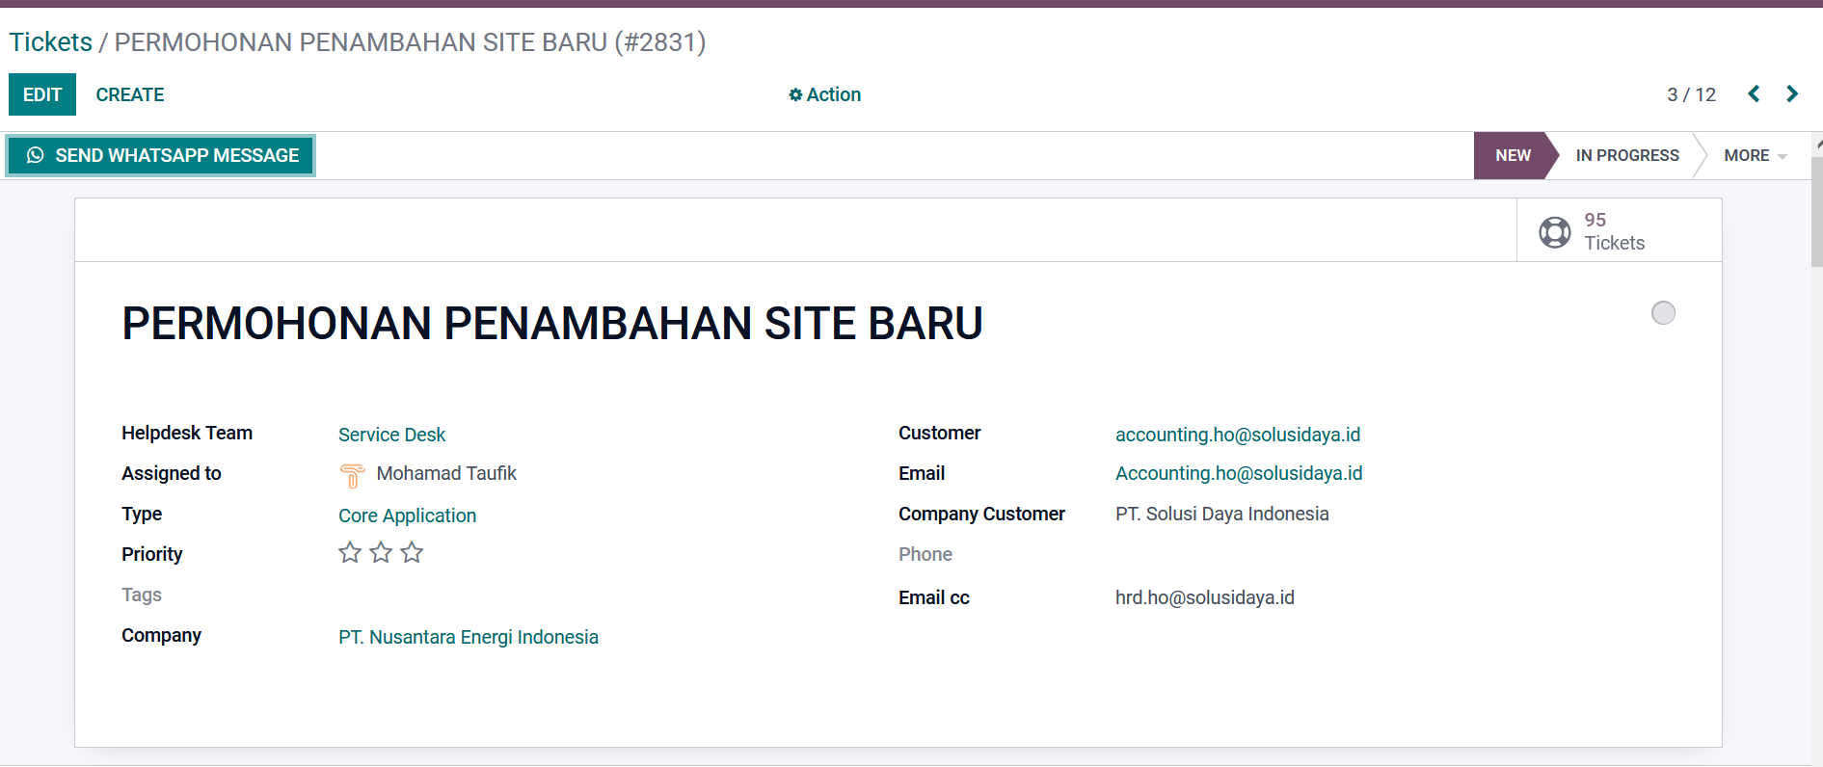Screen dimensions: 1823x767
Task: Select the IN PROGRESS stage
Action: [x=1626, y=156]
